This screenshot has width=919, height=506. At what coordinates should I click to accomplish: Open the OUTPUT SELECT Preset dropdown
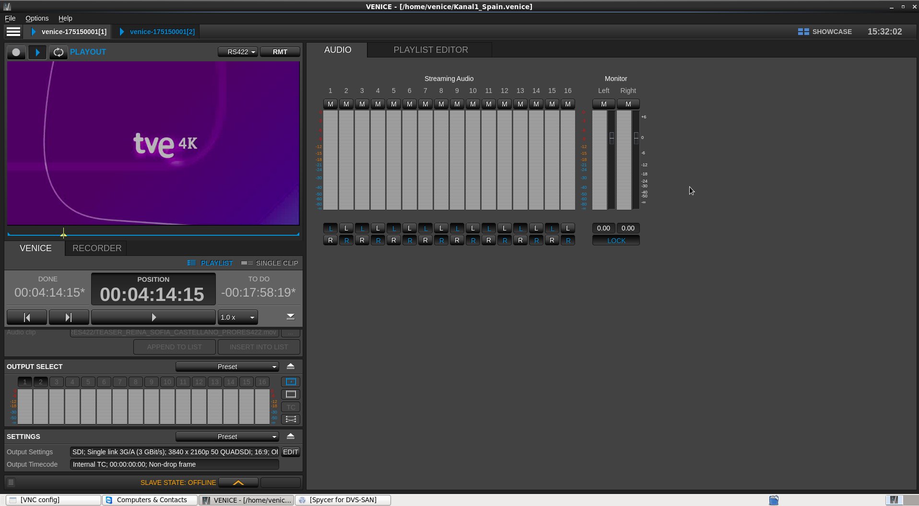pyautogui.click(x=227, y=367)
